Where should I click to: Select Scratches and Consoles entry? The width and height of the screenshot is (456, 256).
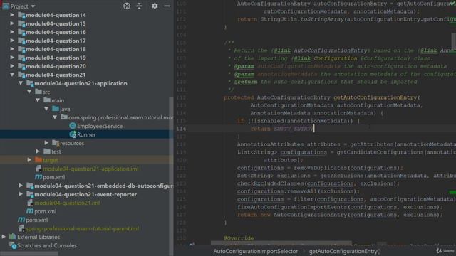pos(47,245)
